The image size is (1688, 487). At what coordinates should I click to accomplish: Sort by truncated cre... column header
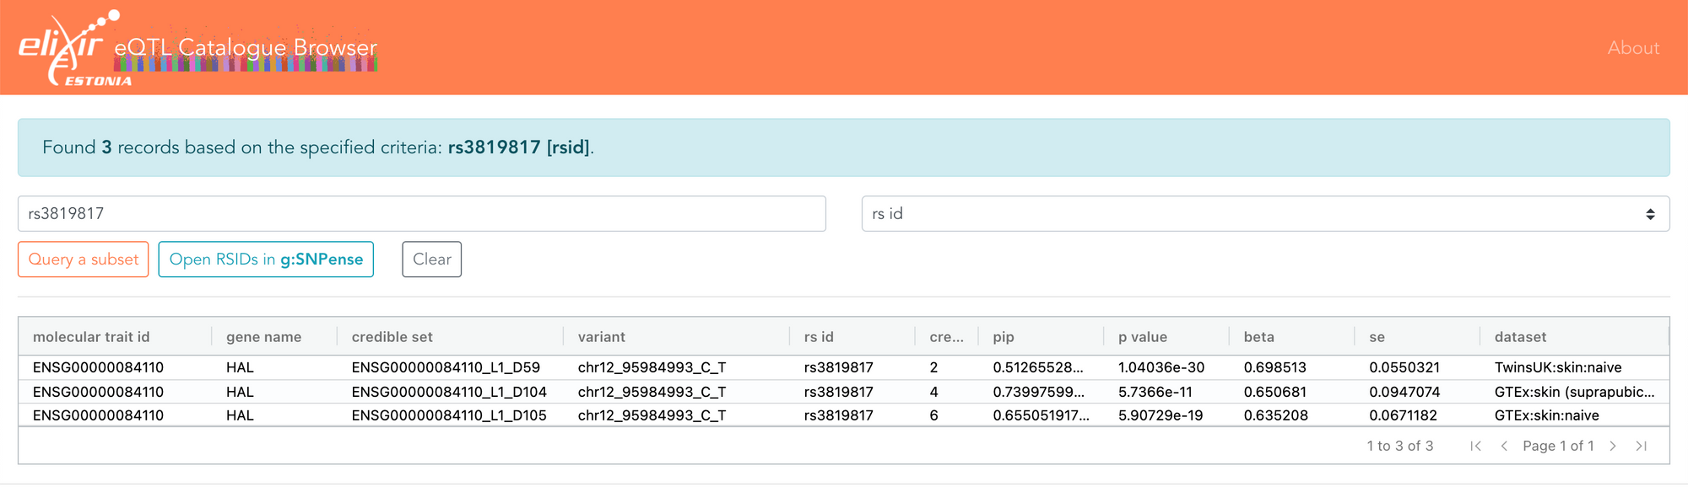[946, 337]
